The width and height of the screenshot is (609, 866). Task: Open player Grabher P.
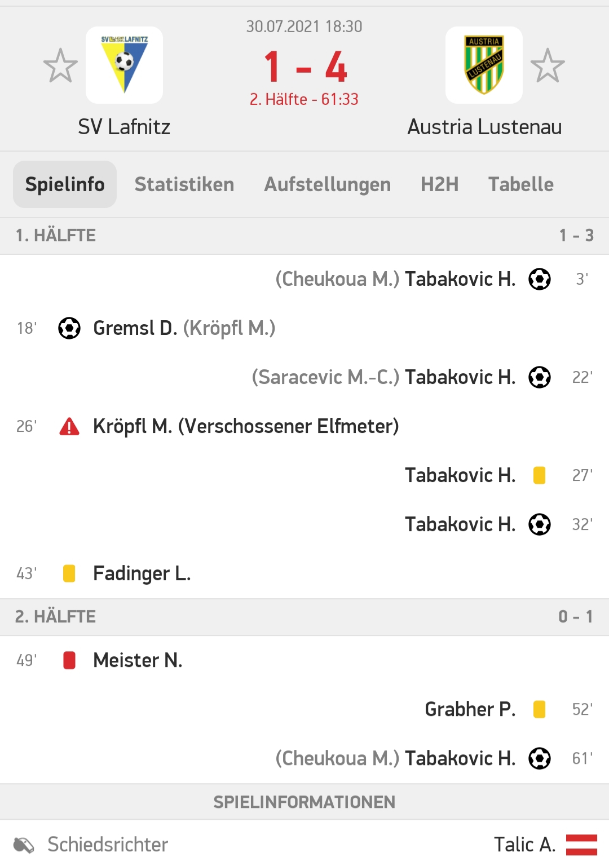click(470, 709)
